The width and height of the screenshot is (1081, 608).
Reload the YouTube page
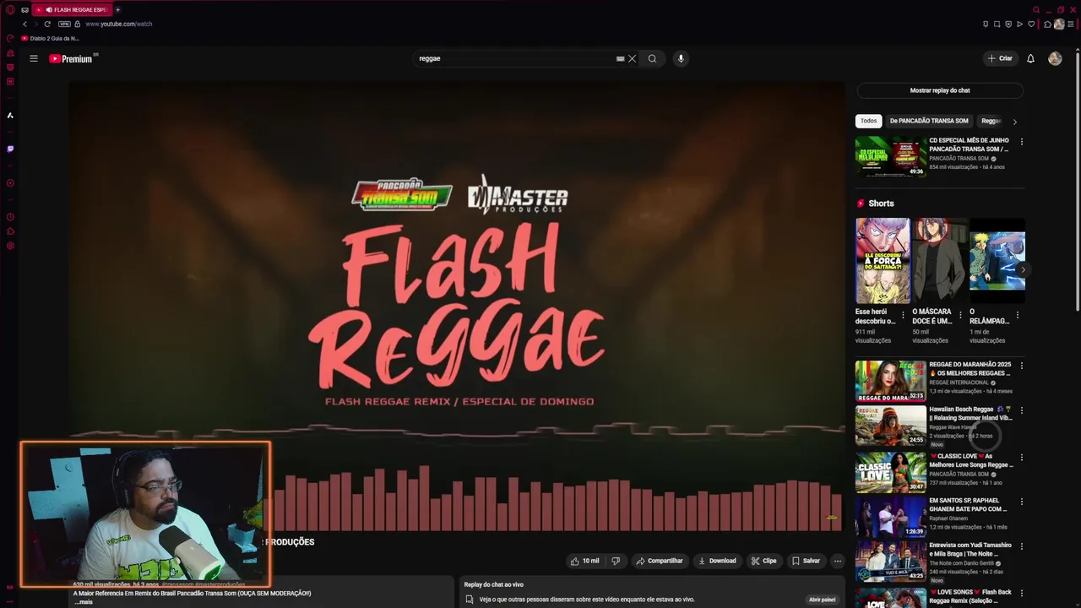click(47, 24)
